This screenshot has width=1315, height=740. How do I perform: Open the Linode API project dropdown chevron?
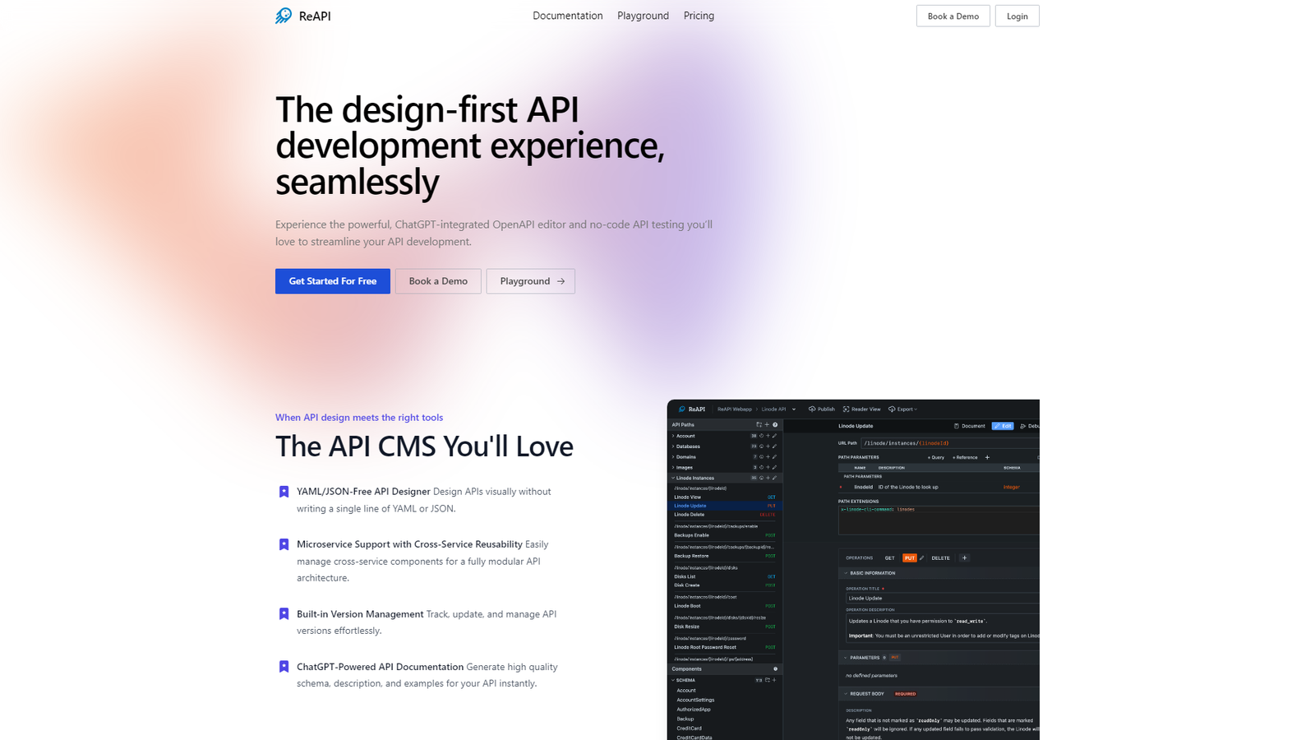pos(794,409)
